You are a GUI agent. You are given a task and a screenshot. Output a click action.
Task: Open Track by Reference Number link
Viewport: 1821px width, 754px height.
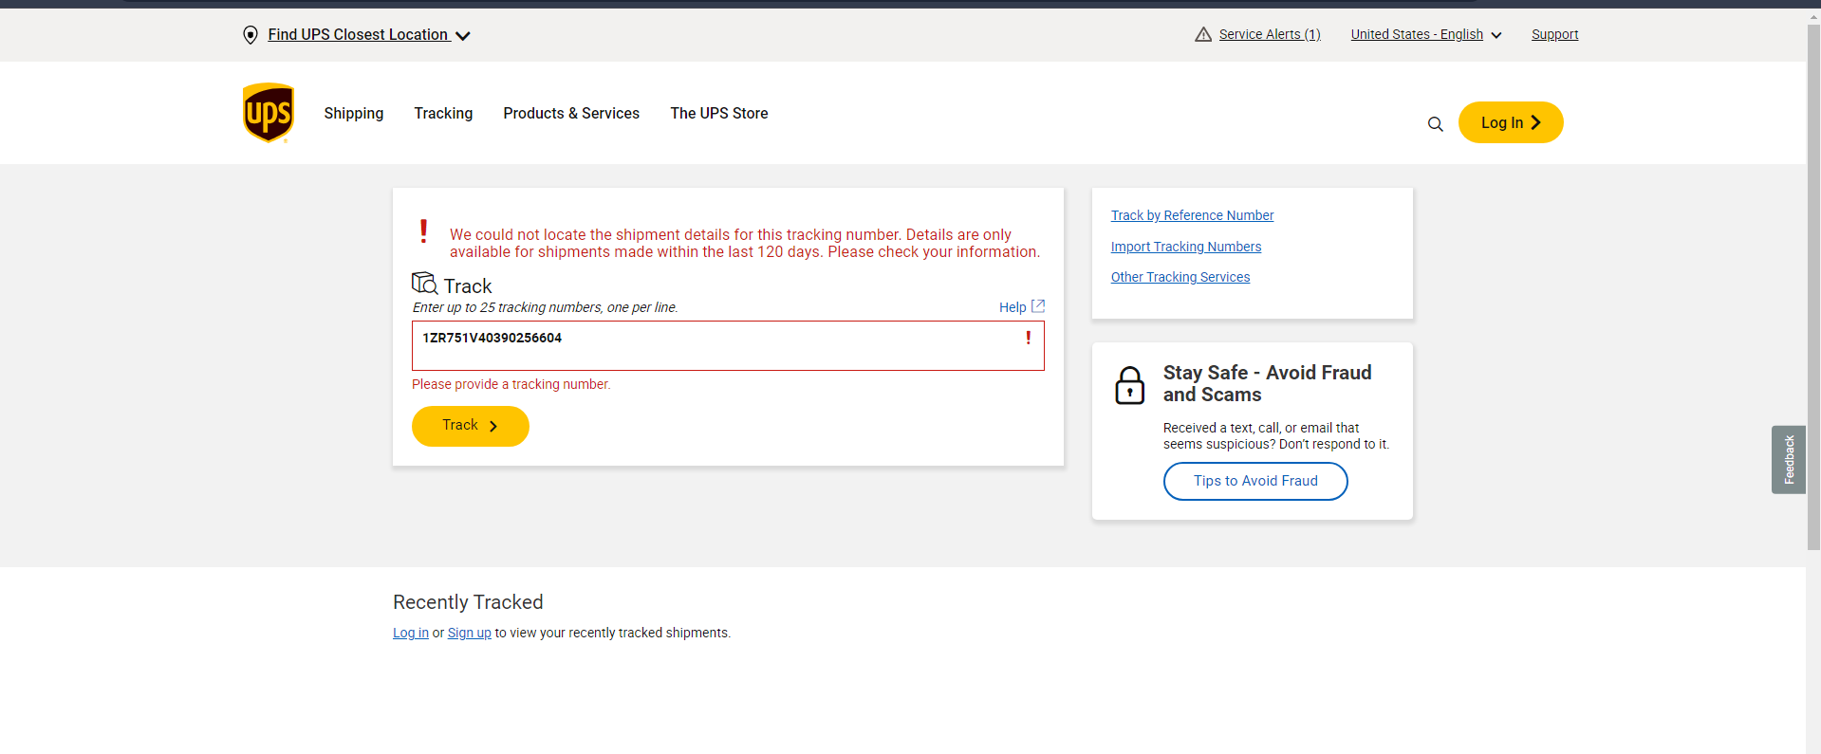1192,215
